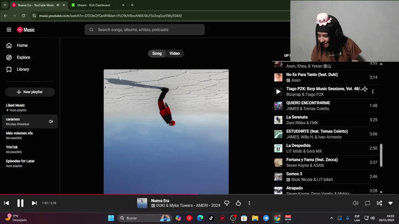399x224 pixels.
Task: Reload the page
Action: (x=23, y=16)
